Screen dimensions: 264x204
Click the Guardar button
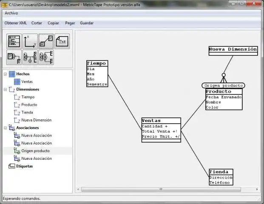[87, 23]
